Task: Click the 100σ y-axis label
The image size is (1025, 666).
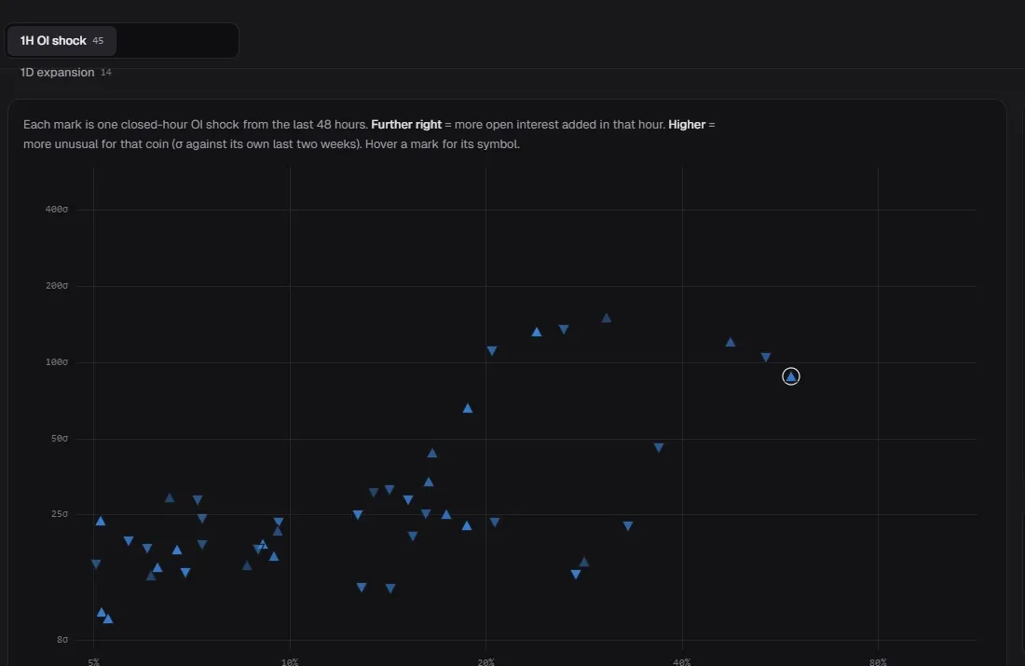Action: (56, 362)
